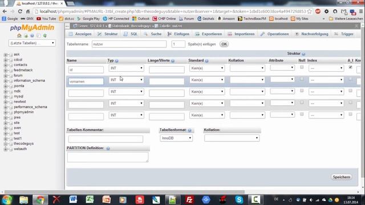Toggle A_I checkbox for the id column
This screenshot has width=365, height=205.
click(350, 67)
